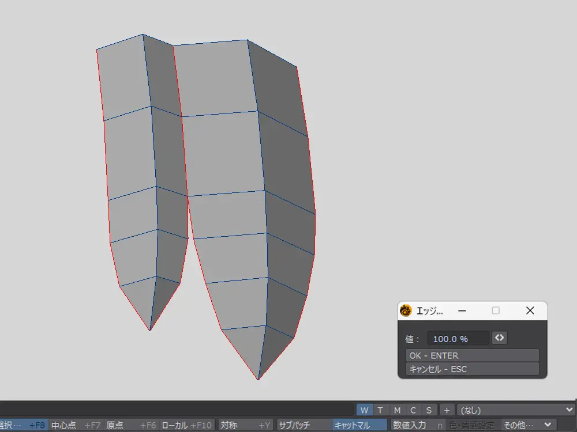Toggle the サブパッチ subpatch mode
The height and width of the screenshot is (432, 577).
[x=303, y=425]
